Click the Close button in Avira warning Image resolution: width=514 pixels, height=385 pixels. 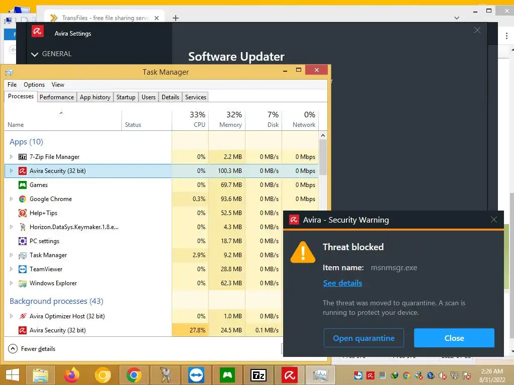pos(454,338)
